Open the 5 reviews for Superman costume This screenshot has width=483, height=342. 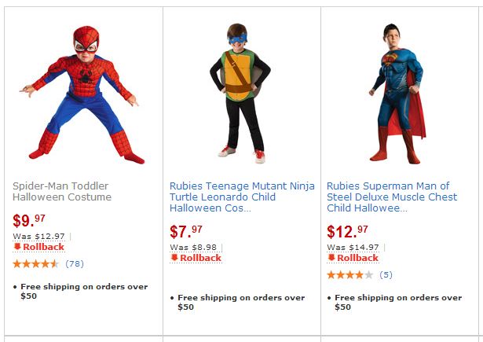point(386,274)
